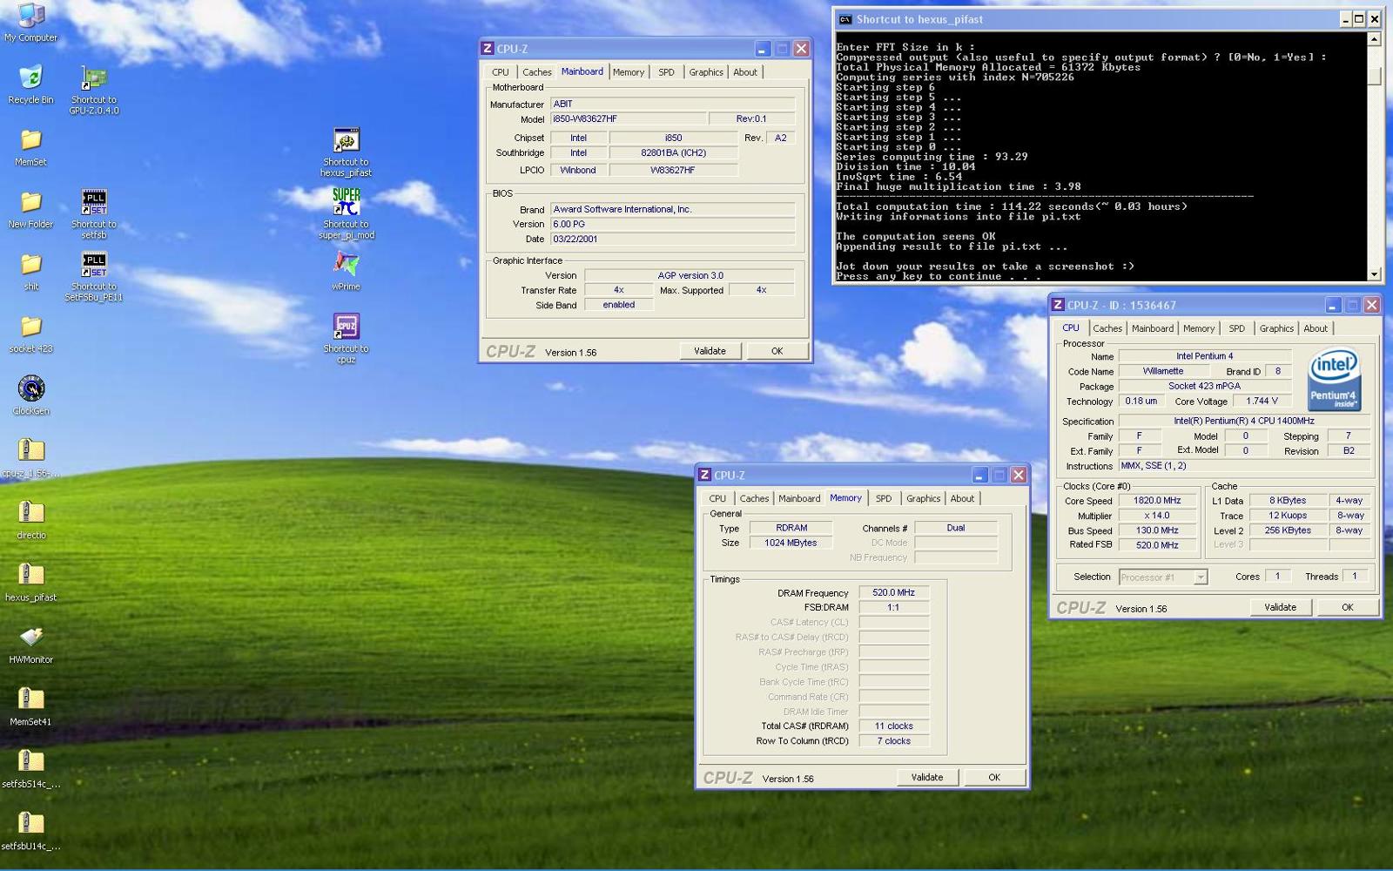Click the AGP version 3.0 value
The height and width of the screenshot is (871, 1393).
pos(690,275)
